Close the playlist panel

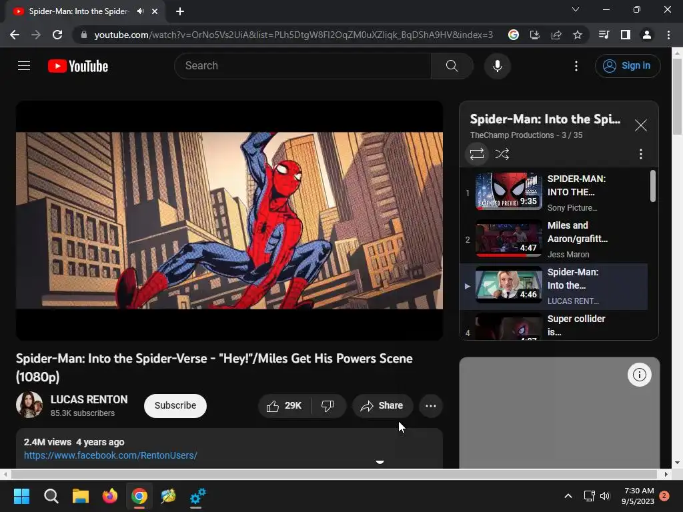(640, 125)
